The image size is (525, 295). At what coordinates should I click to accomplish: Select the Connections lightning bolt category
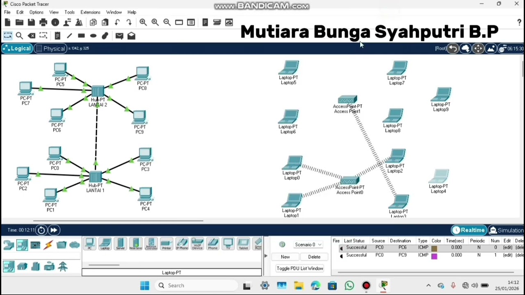pos(48,245)
